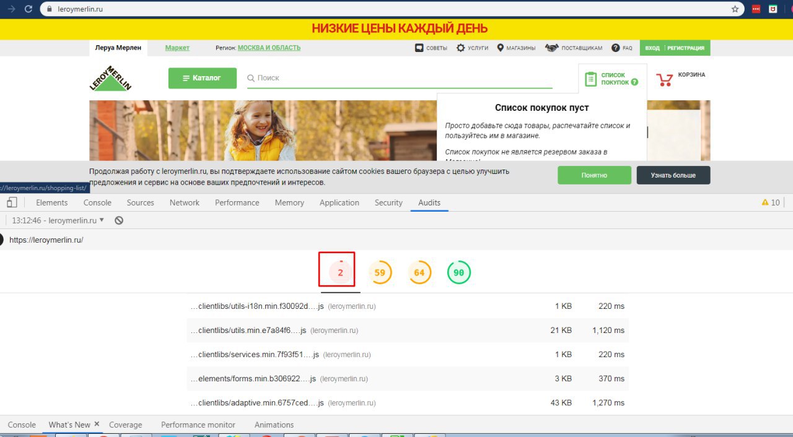Click the DevTools warnings count indicator
This screenshot has width=793, height=437.
point(771,202)
